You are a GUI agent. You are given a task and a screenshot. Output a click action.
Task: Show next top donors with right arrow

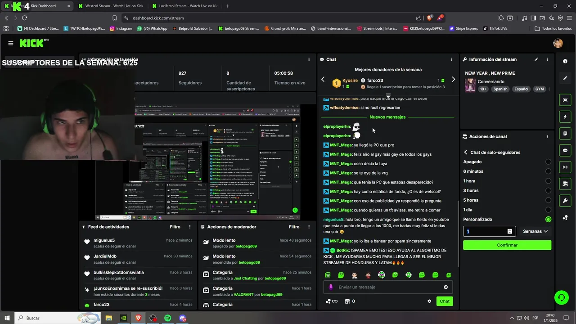(453, 80)
